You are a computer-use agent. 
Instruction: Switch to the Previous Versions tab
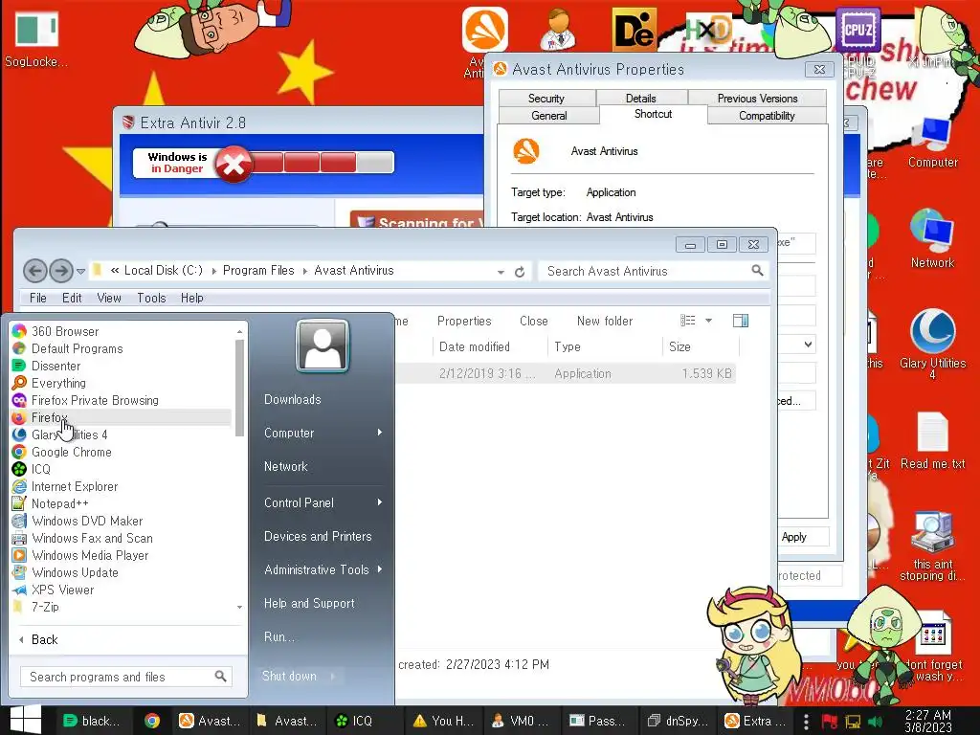758,99
